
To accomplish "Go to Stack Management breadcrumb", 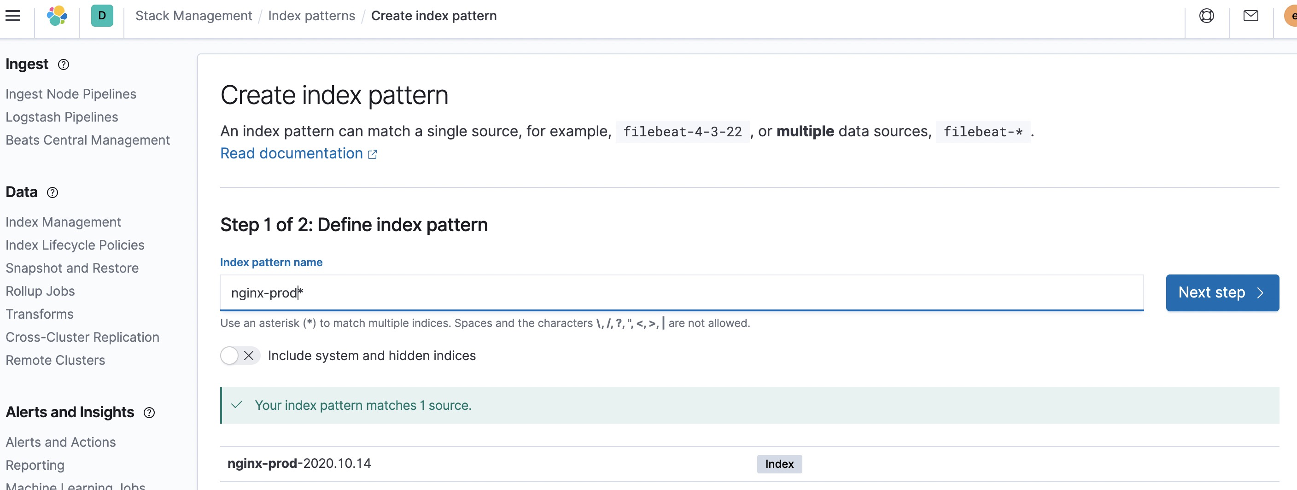I will pos(193,16).
